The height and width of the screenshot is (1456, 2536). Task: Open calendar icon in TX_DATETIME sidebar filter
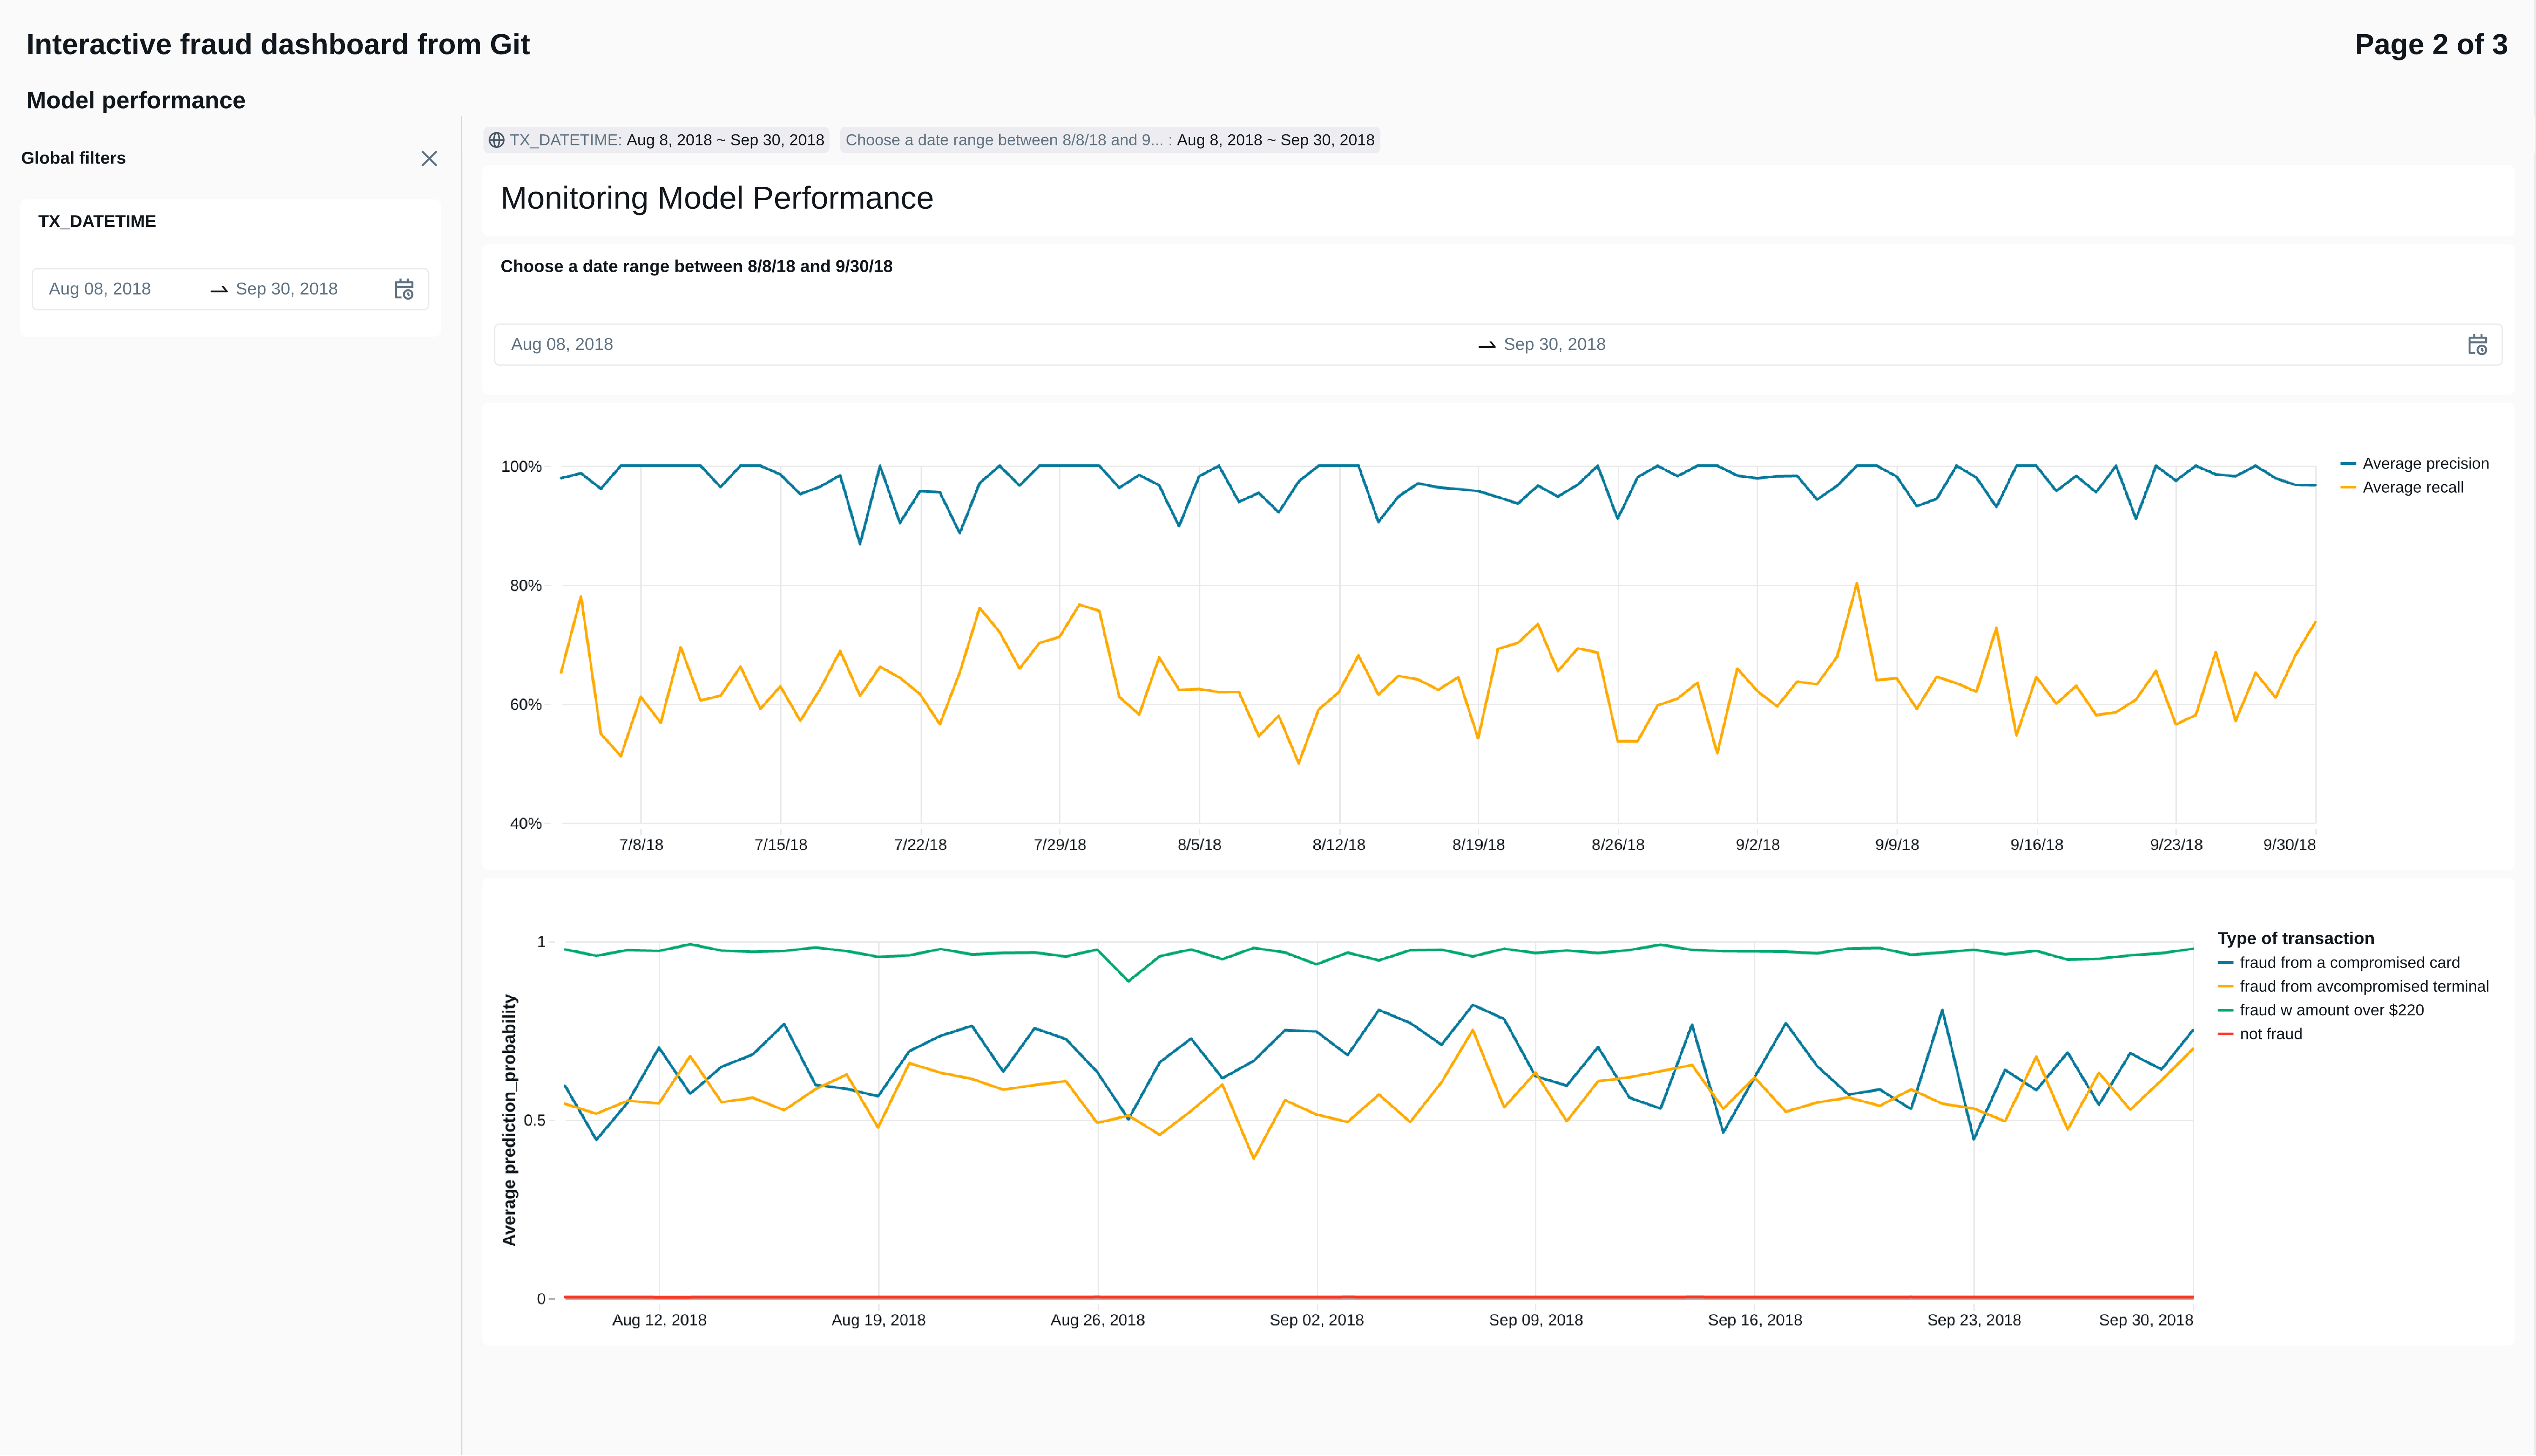tap(403, 289)
